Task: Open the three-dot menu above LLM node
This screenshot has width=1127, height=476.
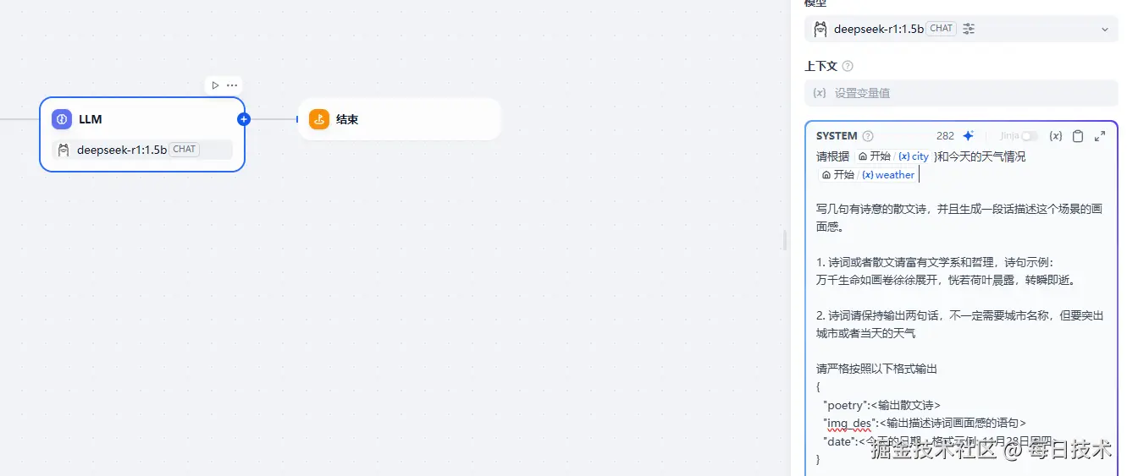Action: coord(232,85)
